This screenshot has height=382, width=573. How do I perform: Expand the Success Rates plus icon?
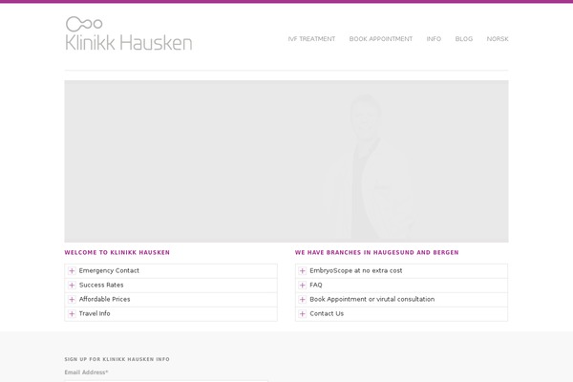point(72,286)
